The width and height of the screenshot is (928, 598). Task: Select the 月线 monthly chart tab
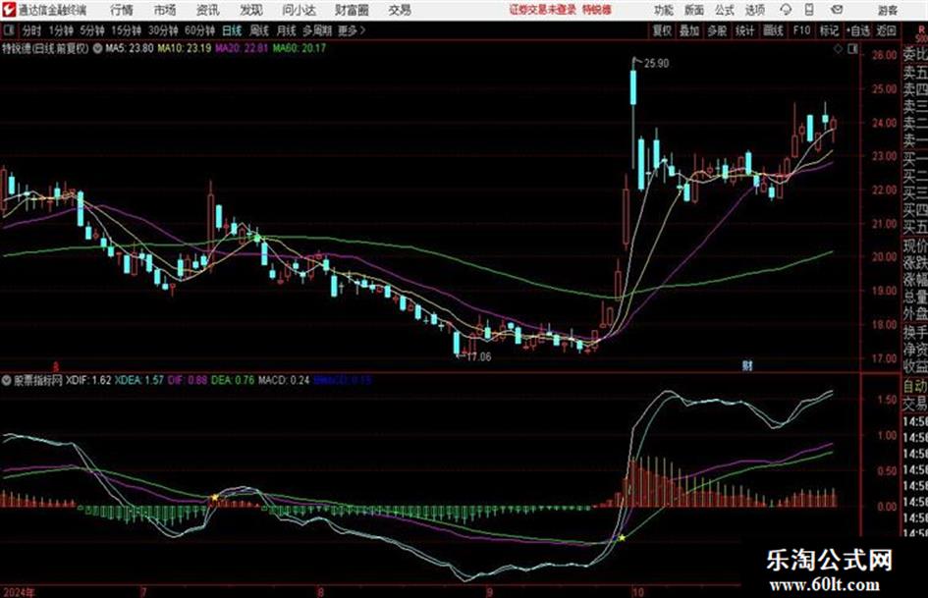pos(287,30)
